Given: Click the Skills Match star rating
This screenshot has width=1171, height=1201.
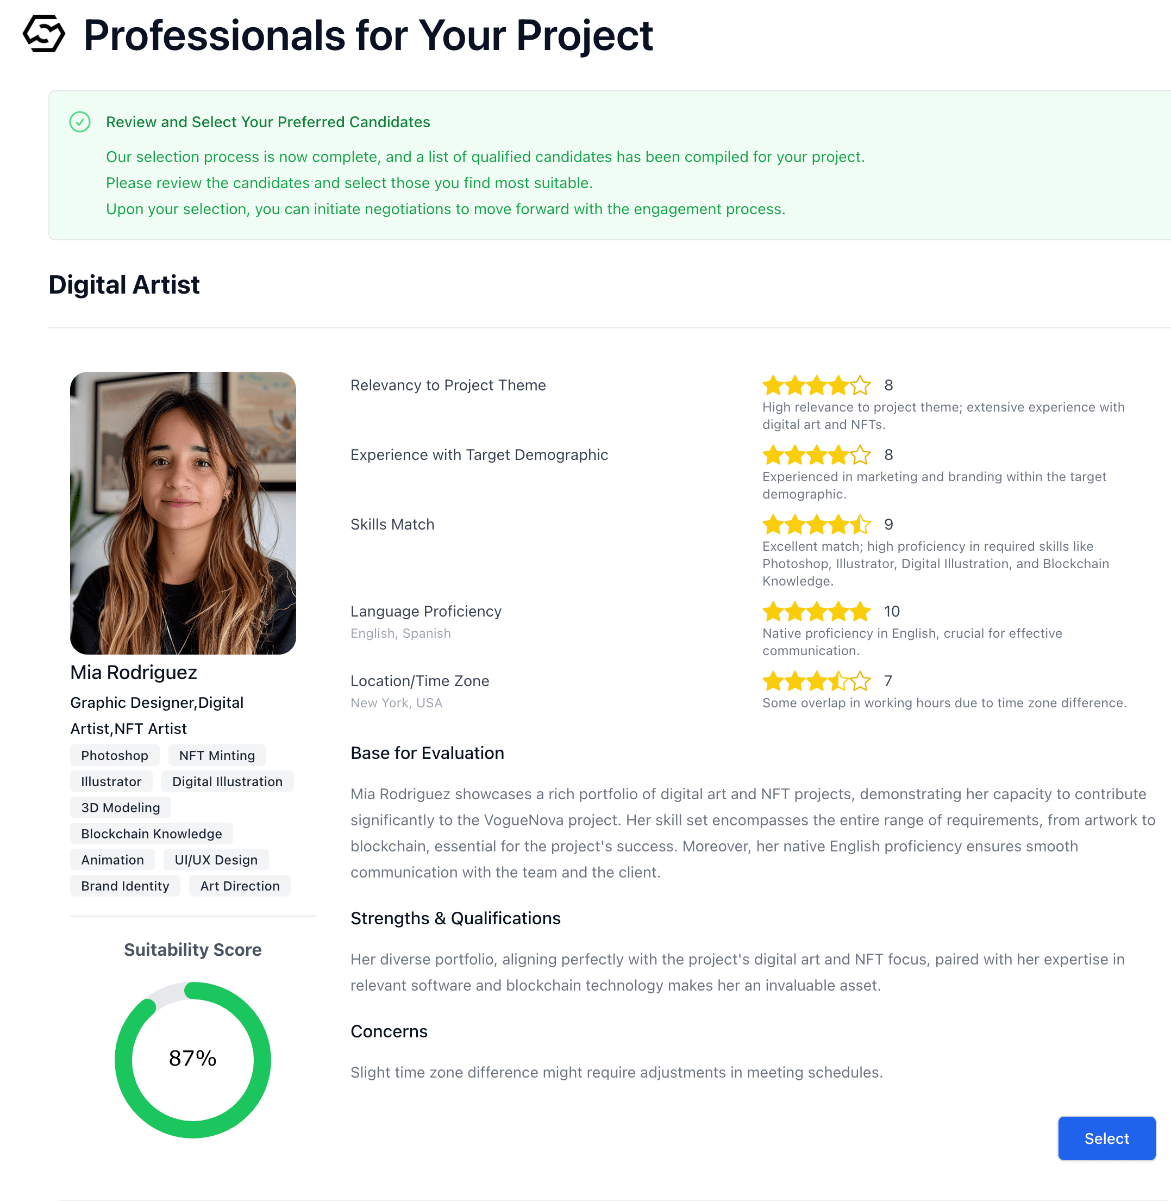Looking at the screenshot, I should coord(816,524).
